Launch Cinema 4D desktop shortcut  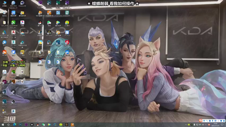click(22, 4)
